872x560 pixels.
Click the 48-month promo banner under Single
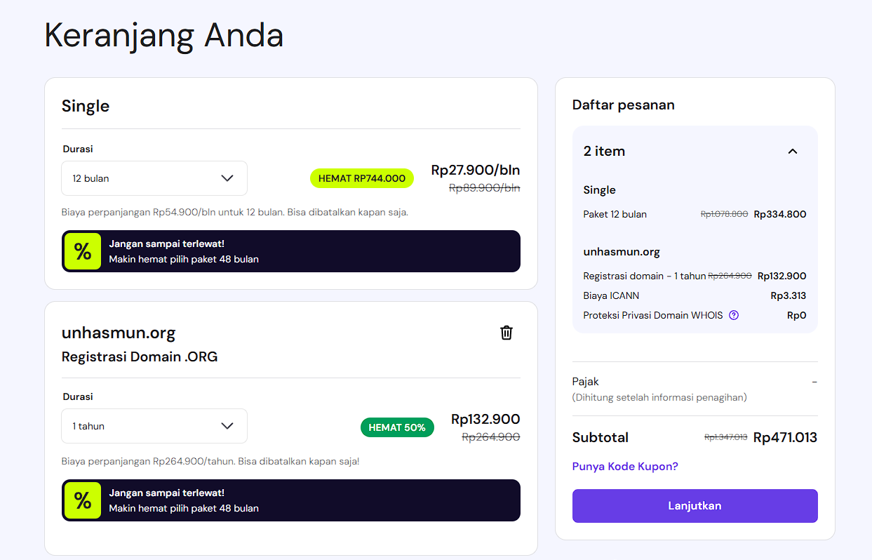309,251
